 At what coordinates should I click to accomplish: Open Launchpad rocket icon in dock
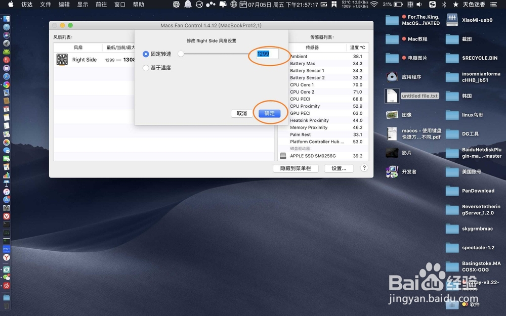tap(7, 43)
